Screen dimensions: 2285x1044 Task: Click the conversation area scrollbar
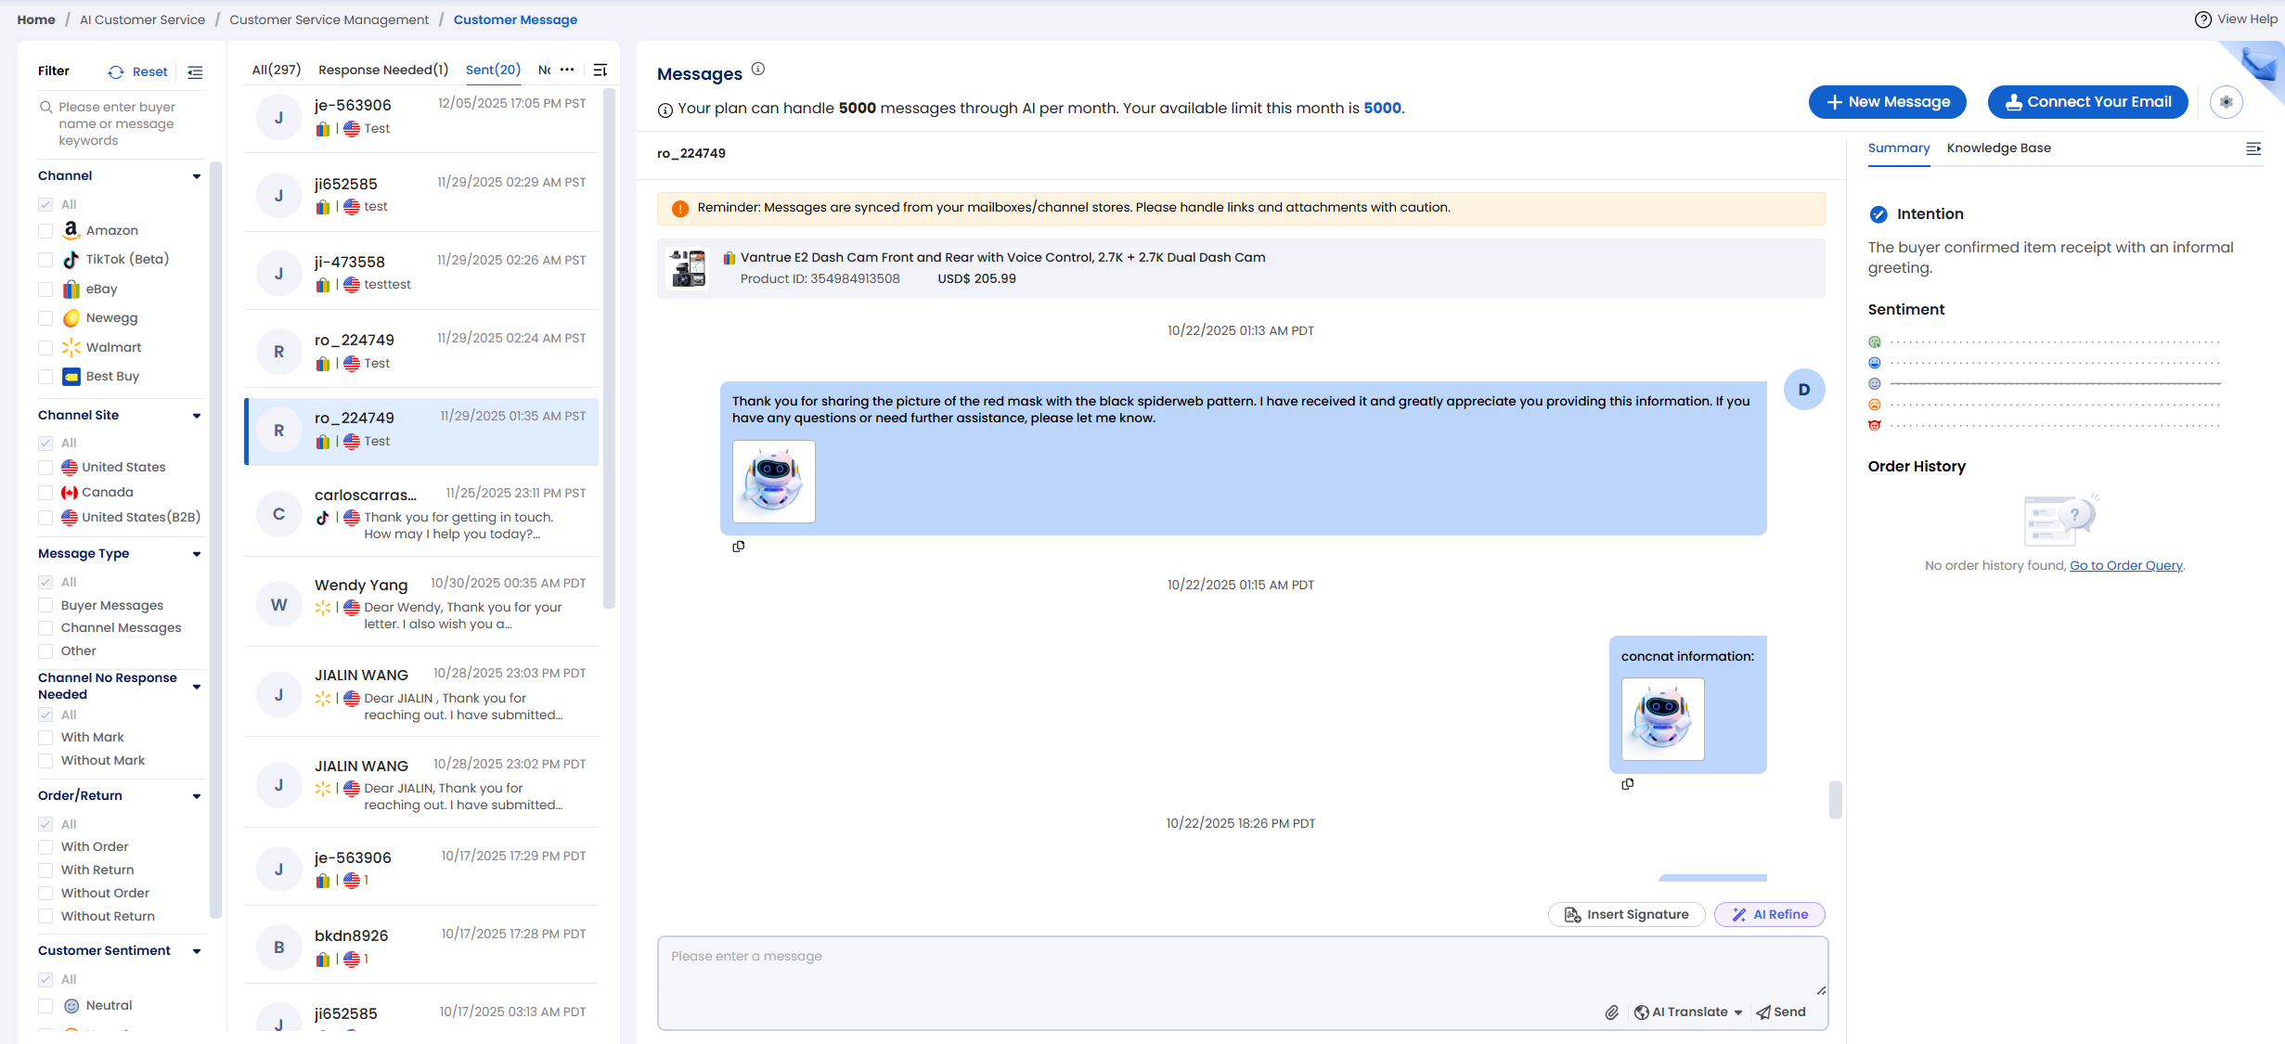(x=1835, y=799)
